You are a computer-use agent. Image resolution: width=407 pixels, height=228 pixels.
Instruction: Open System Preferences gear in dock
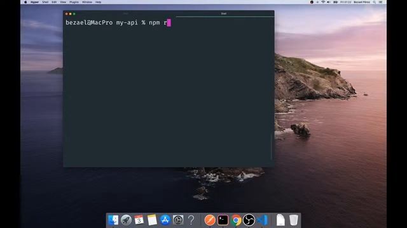[x=178, y=220]
